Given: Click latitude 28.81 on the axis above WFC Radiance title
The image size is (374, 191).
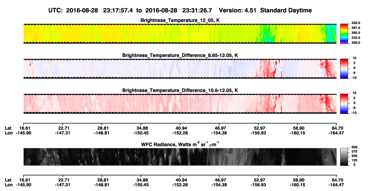Looking at the screenshot, I should tap(102, 128).
